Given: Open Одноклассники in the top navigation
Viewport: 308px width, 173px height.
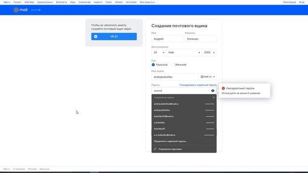Looking at the screenshot, I should click(x=45, y=2).
